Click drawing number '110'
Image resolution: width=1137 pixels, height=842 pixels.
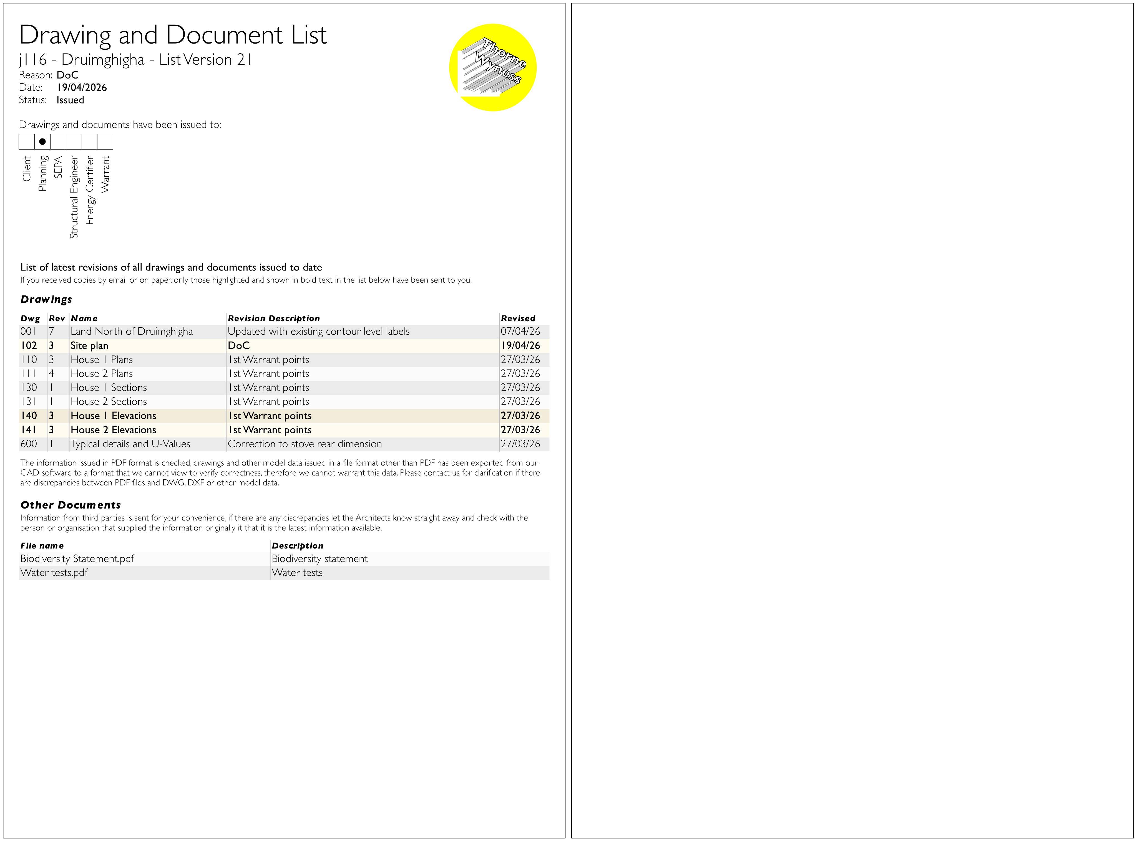(29, 359)
